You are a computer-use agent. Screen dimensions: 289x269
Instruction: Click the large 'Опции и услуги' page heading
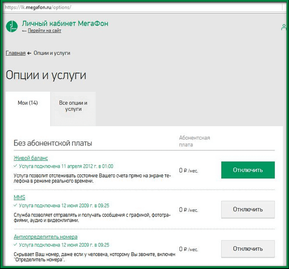46,75
